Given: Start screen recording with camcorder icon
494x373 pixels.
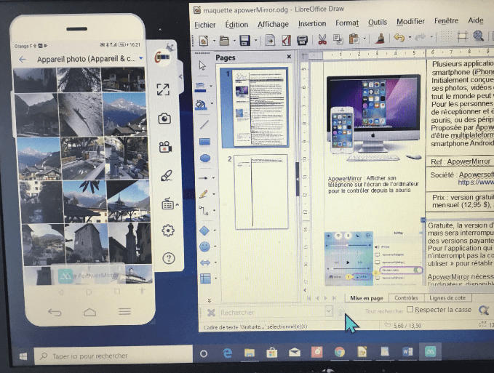Looking at the screenshot, I should click(x=166, y=146).
